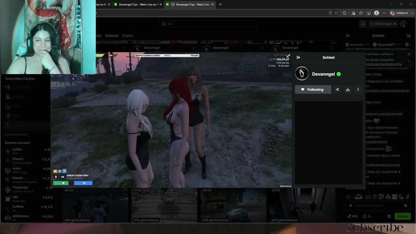
Task: Open Devanngel's avatar in the clip panel
Action: click(302, 74)
